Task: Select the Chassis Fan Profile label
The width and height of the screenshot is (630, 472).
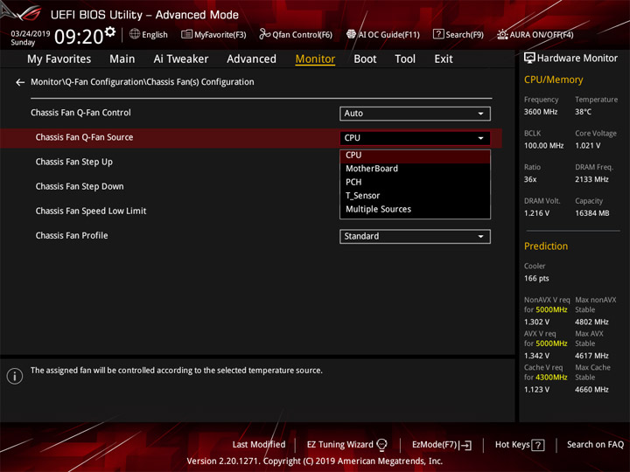Action: point(72,236)
